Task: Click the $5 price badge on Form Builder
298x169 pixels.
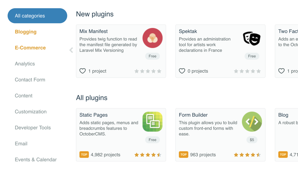Action: pyautogui.click(x=252, y=140)
